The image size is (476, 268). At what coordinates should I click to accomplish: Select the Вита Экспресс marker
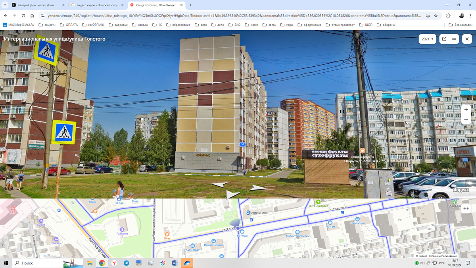[x=318, y=202]
